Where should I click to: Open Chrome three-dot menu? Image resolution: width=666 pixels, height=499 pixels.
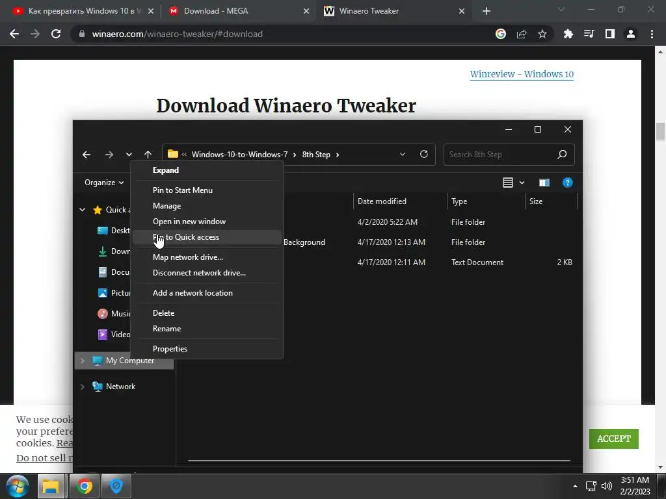pos(652,34)
